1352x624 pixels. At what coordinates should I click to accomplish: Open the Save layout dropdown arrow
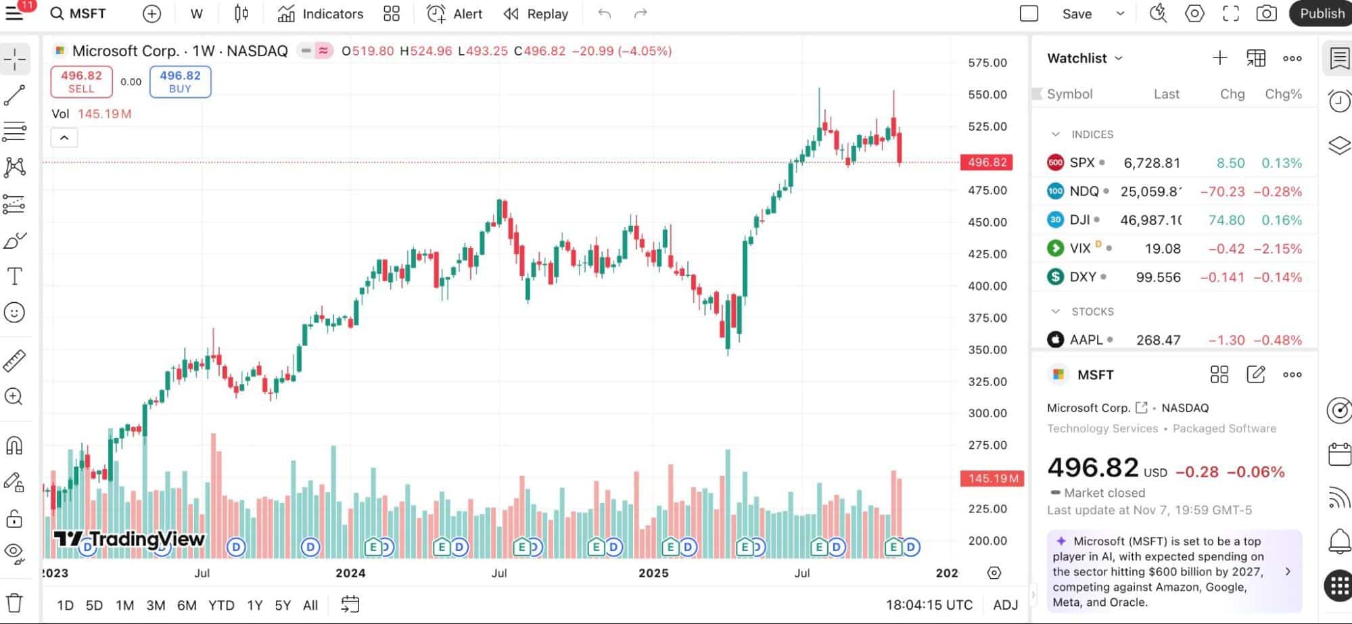coord(1120,14)
